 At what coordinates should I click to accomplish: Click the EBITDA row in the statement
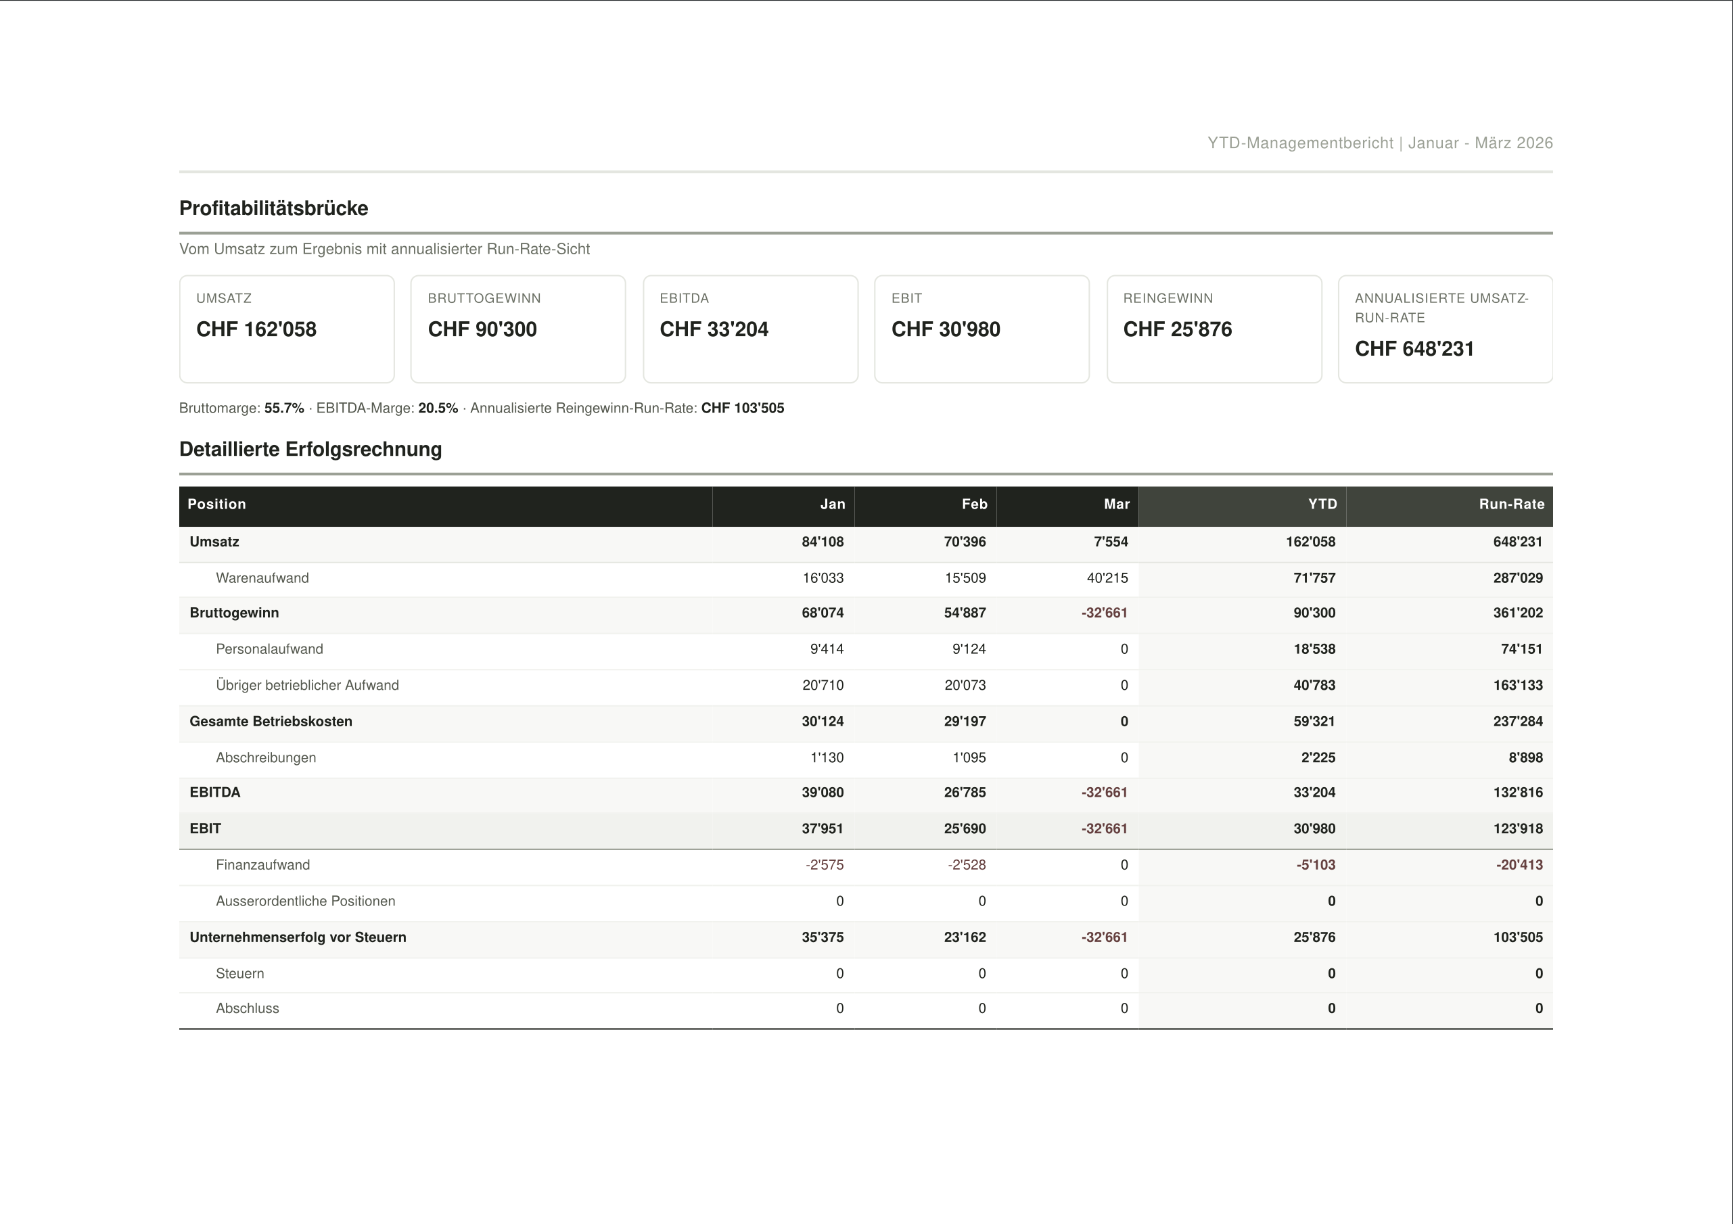[528, 793]
